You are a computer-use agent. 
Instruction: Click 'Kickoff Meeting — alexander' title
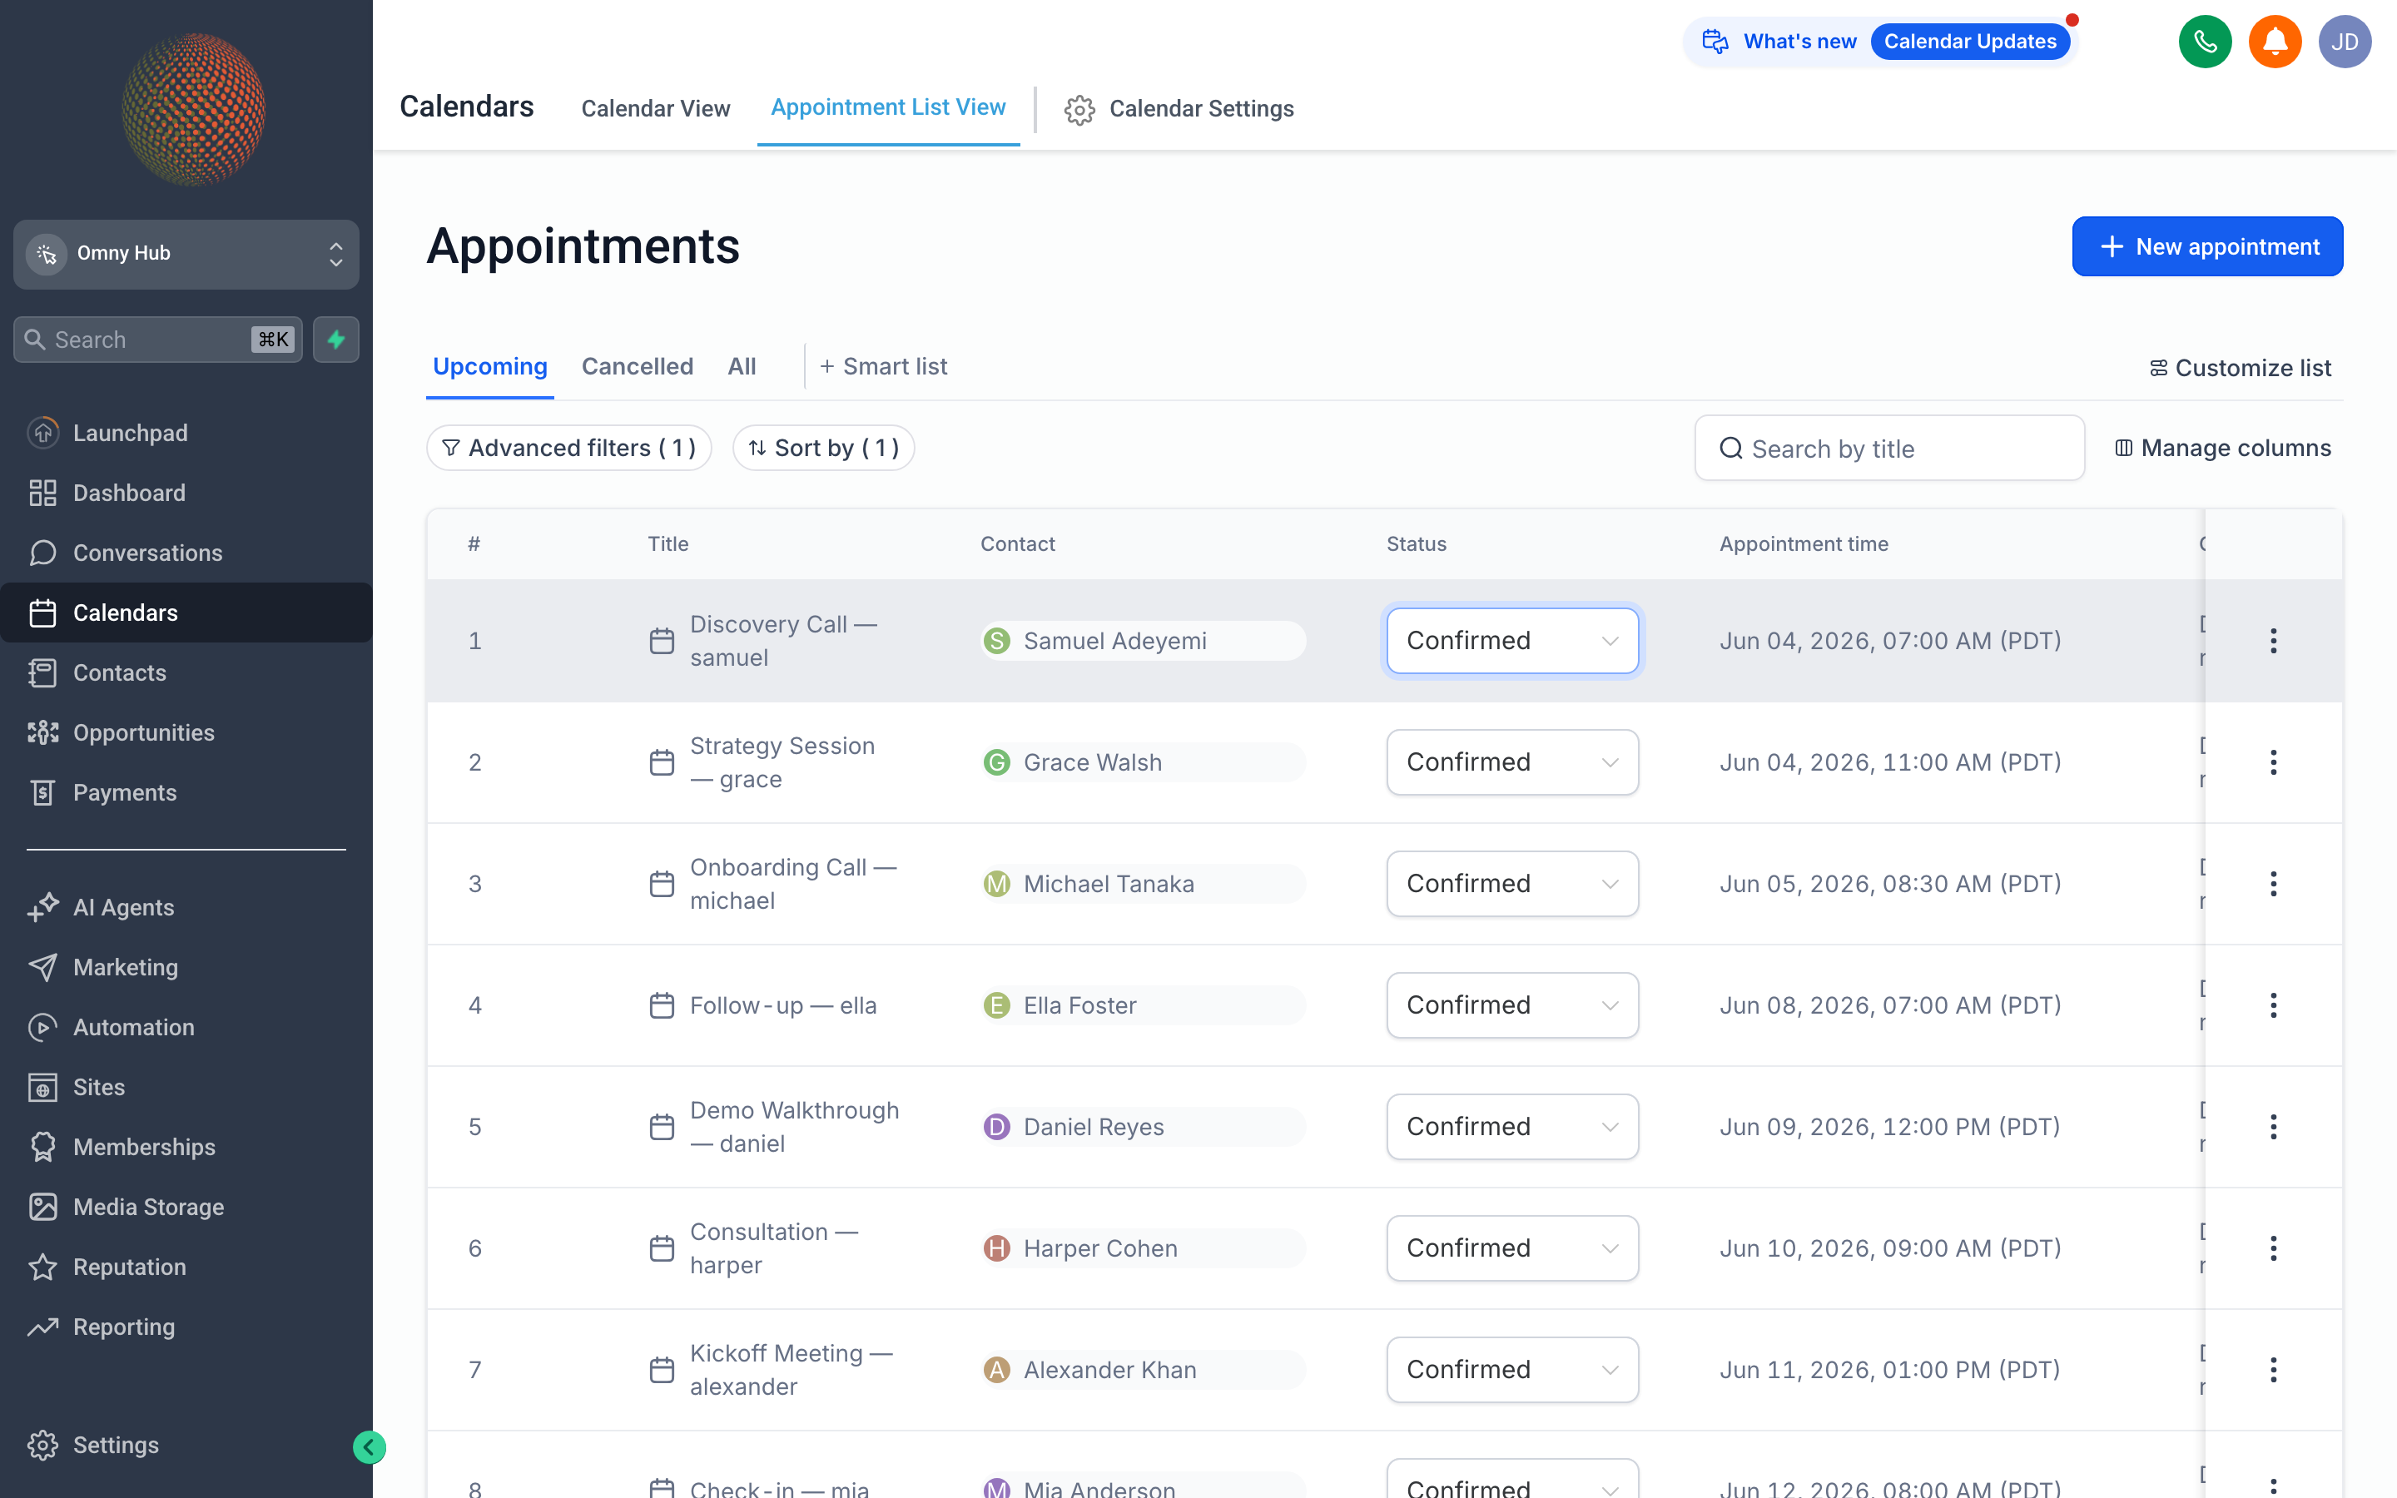[x=792, y=1370]
